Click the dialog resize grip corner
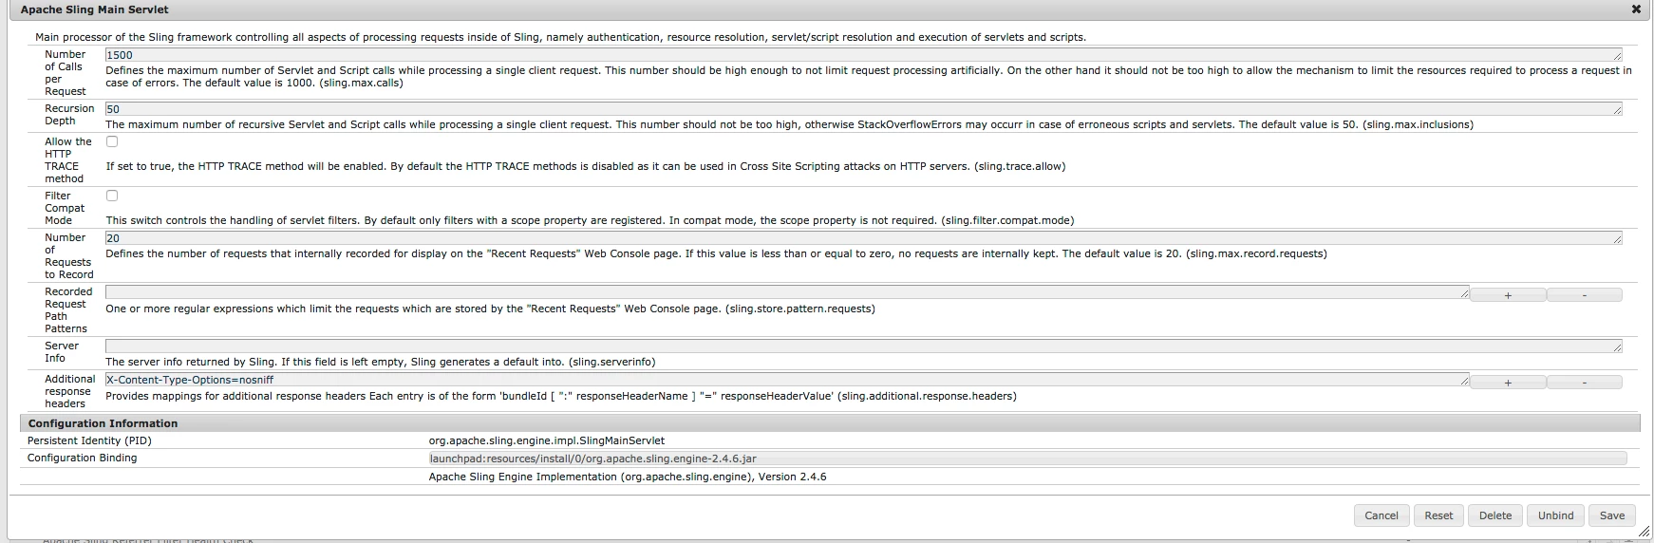Viewport: 1654px width, 543px height. click(1645, 533)
